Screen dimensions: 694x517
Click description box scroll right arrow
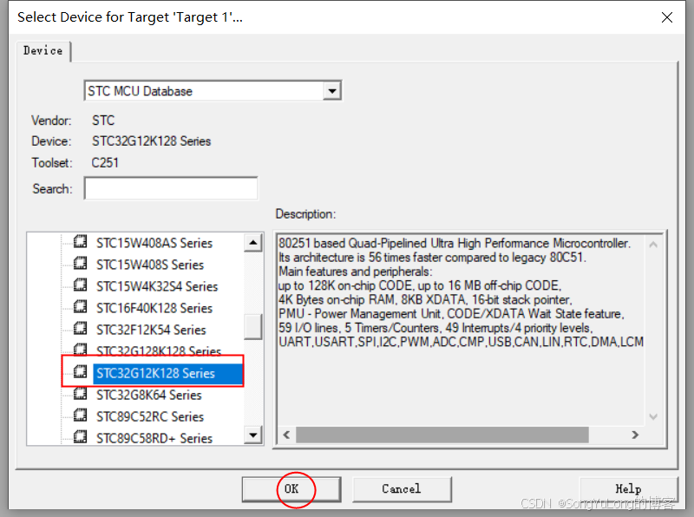click(x=635, y=435)
